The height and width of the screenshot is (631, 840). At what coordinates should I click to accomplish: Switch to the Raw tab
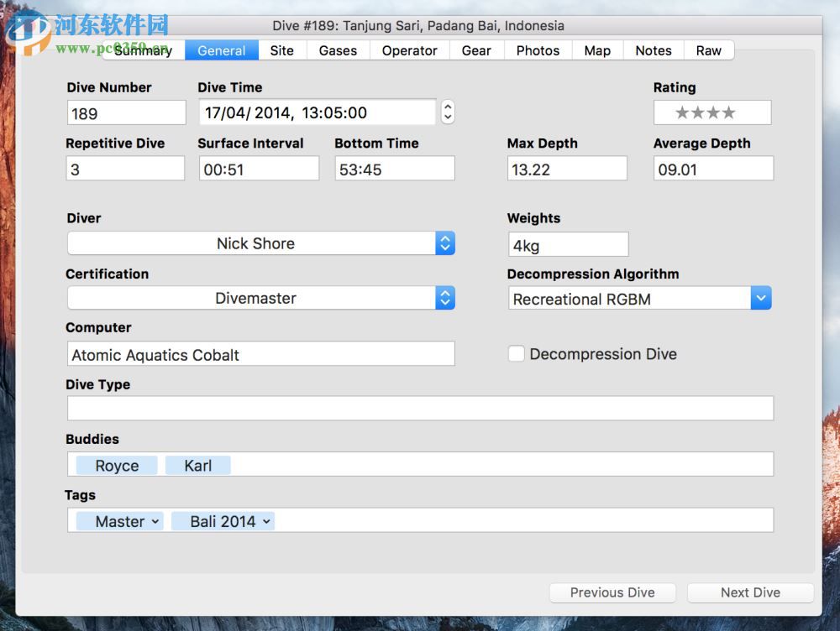tap(709, 50)
